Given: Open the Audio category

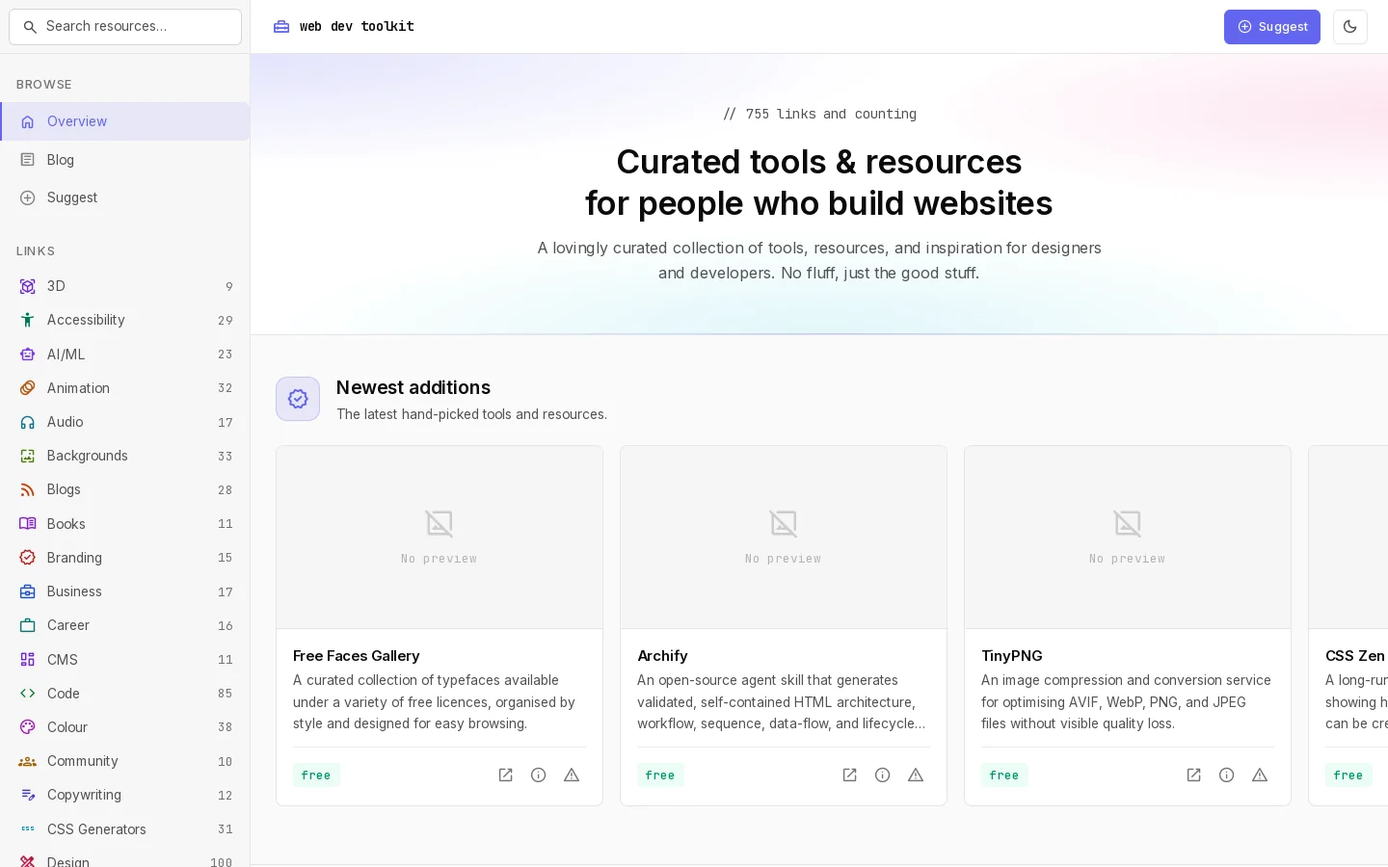Looking at the screenshot, I should [125, 422].
